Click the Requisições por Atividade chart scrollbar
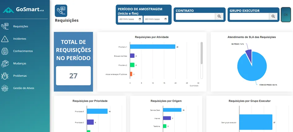The height and width of the screenshot is (132, 293). coord(202,53)
